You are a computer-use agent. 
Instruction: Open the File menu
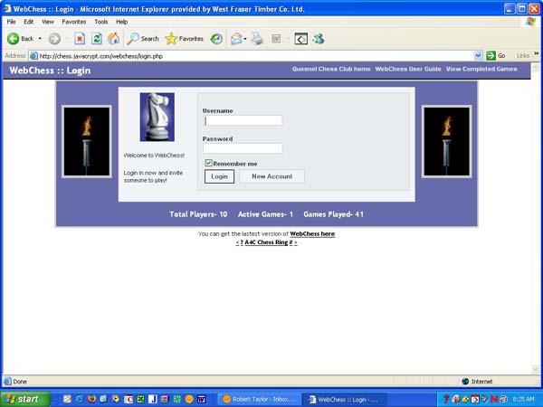click(11, 22)
